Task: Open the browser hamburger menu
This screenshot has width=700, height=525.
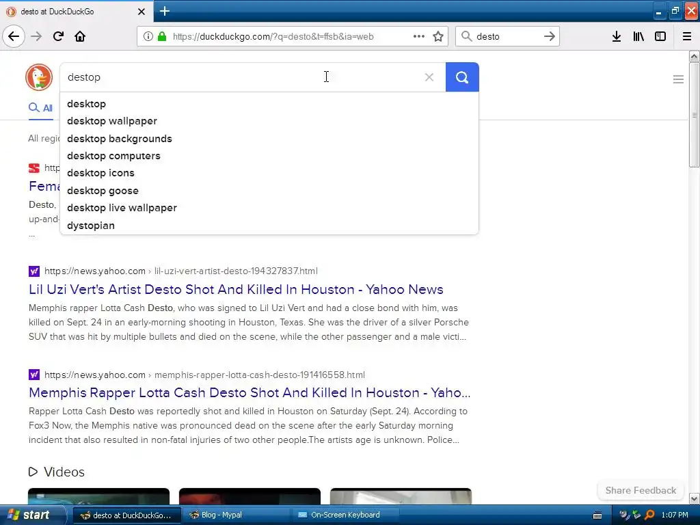Action: [x=687, y=37]
